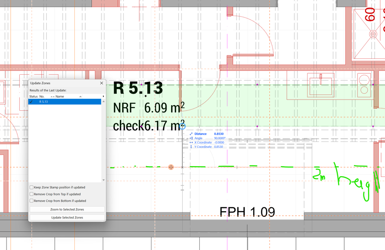Sort list by No. column header
This screenshot has height=250, width=385.
(x=42, y=97)
